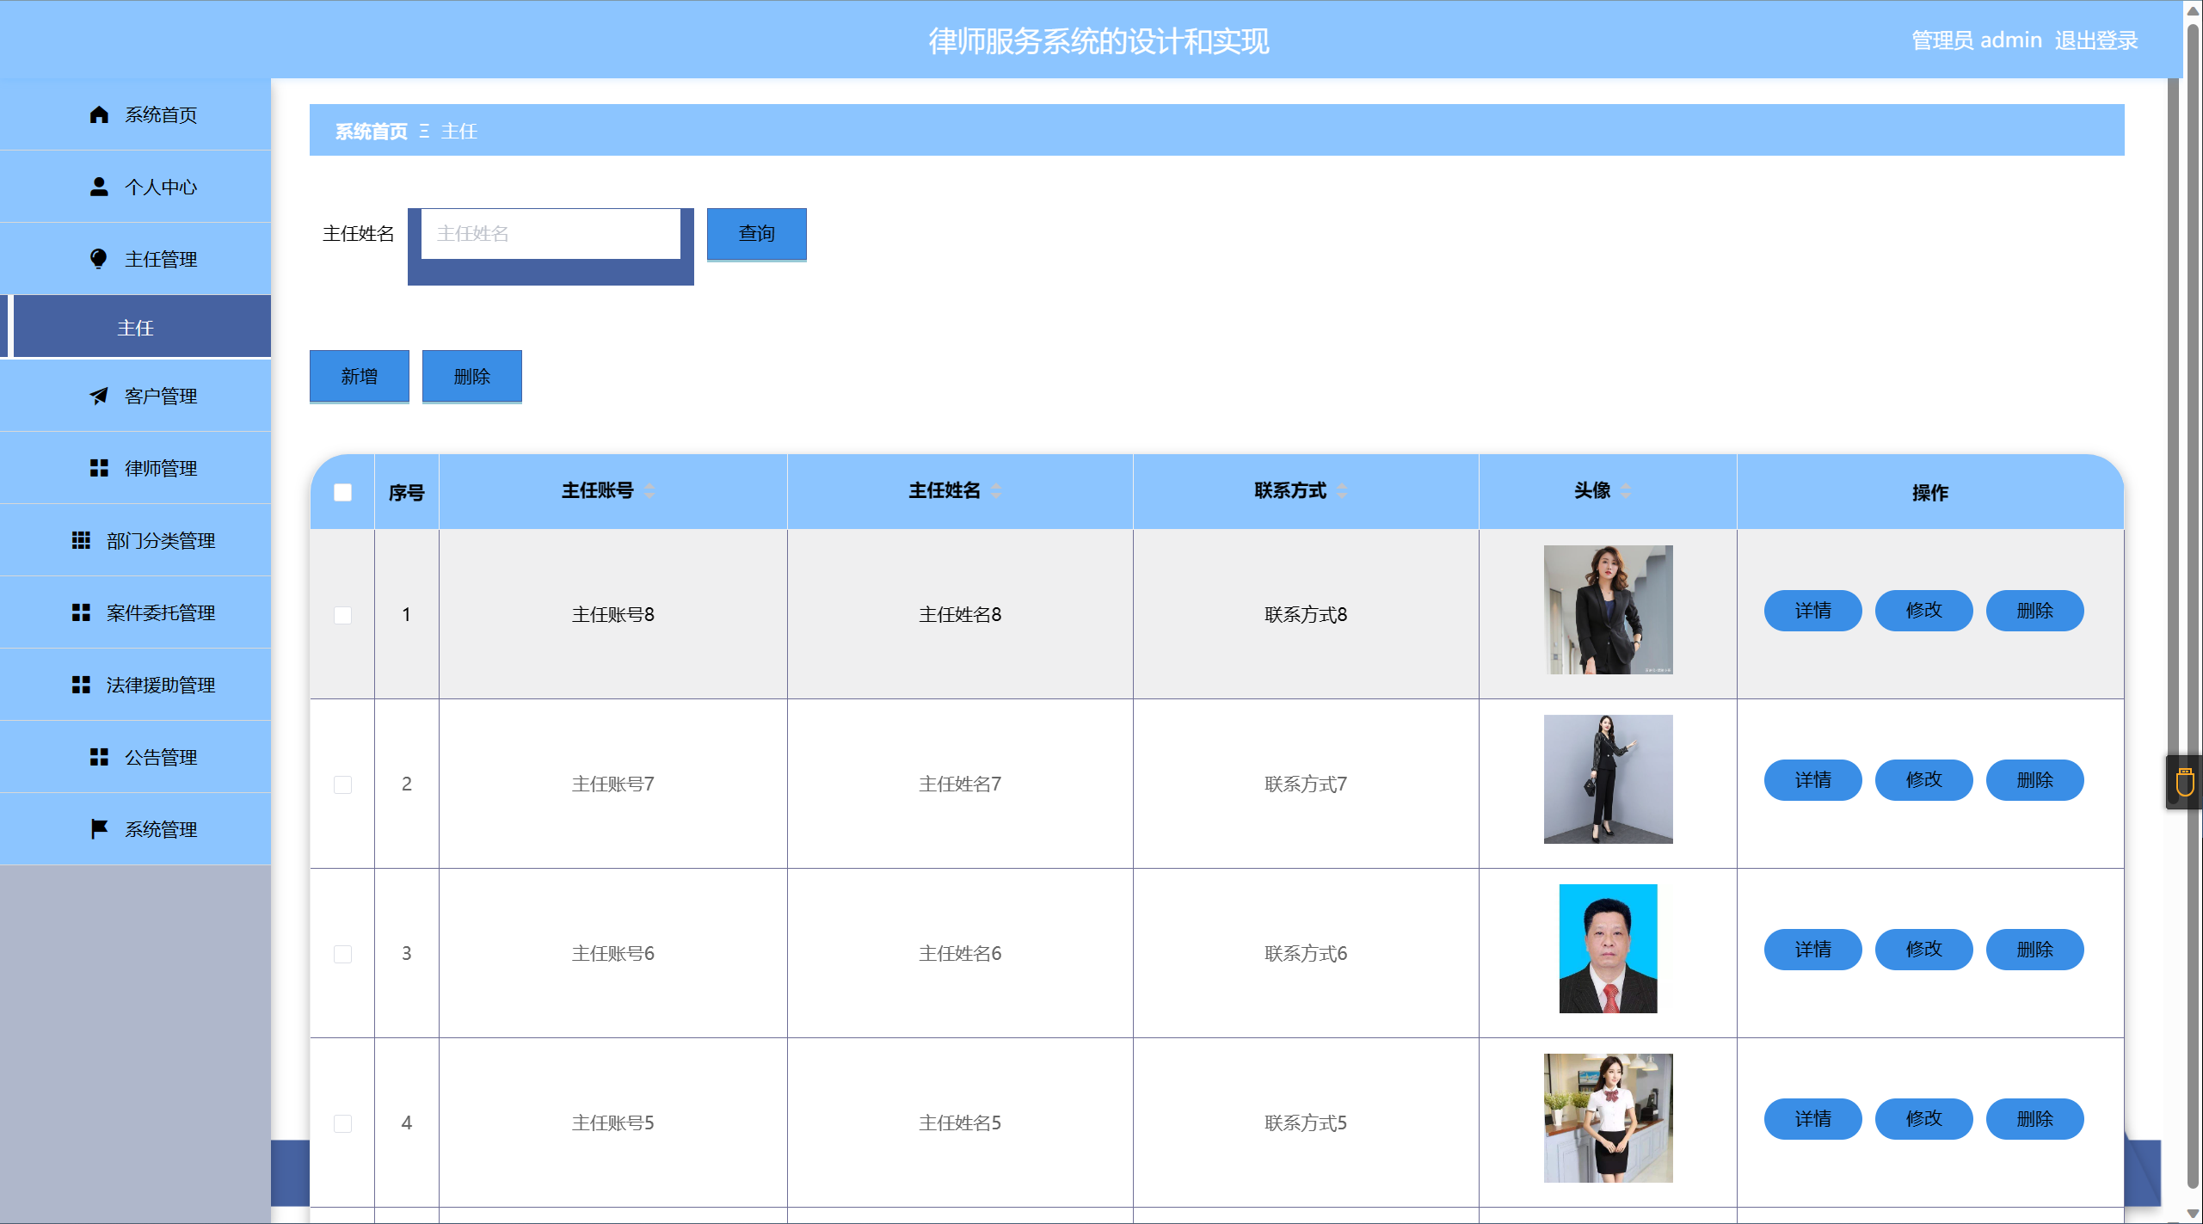This screenshot has height=1224, width=2203.
Task: Expand the 系统管理 sidebar menu
Action: pyautogui.click(x=135, y=829)
